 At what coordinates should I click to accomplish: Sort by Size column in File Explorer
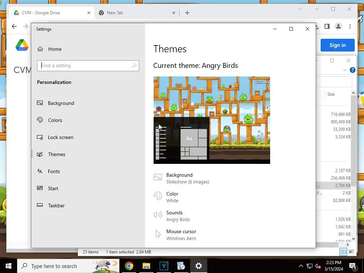tap(331, 94)
